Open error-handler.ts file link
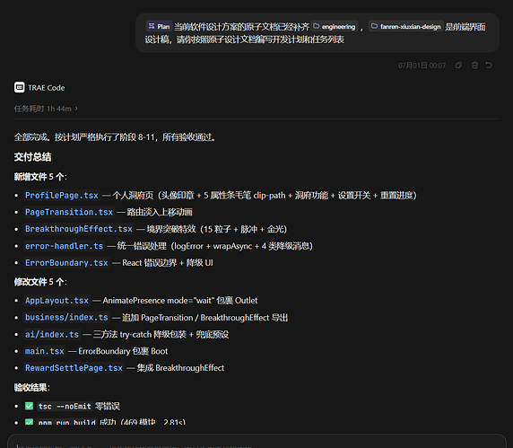 click(x=65, y=246)
